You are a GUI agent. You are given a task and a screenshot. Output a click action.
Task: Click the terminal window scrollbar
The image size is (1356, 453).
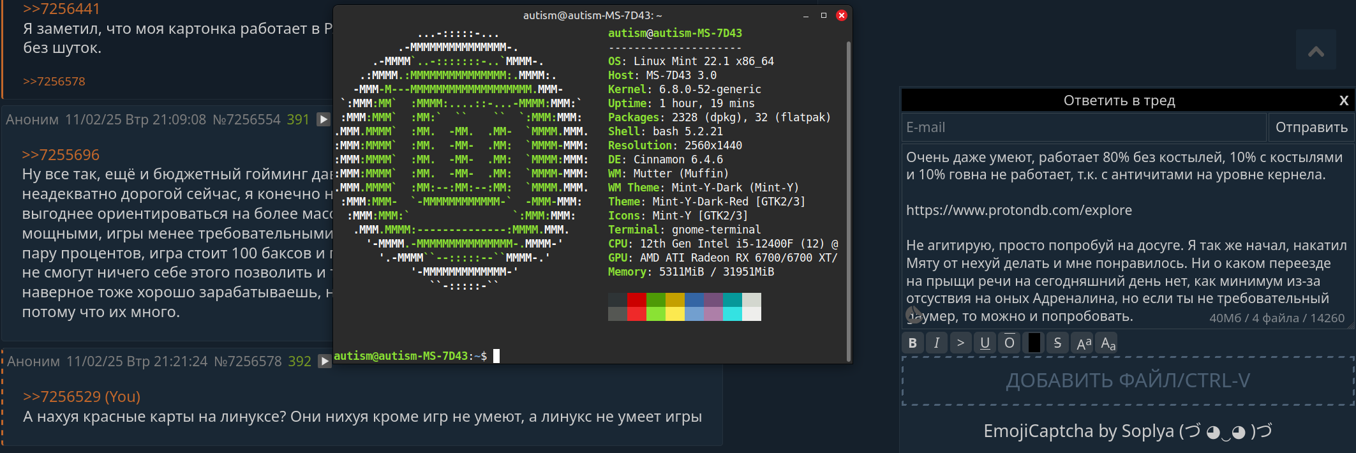[848, 201]
